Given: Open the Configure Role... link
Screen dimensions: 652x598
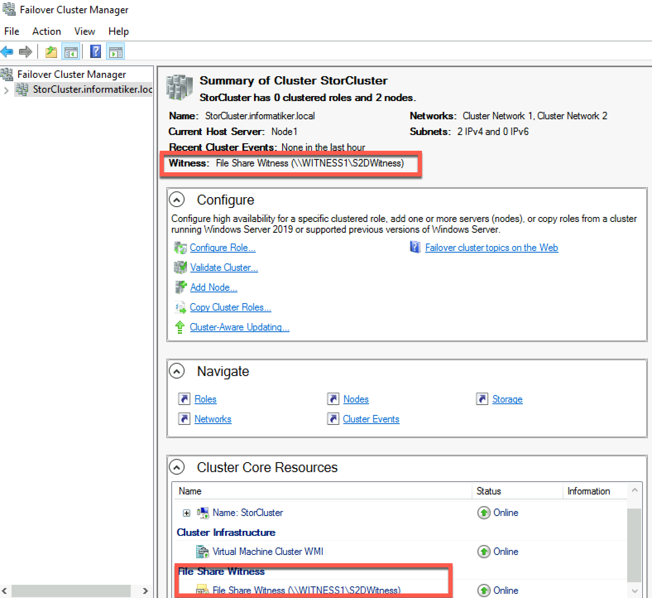Looking at the screenshot, I should click(x=223, y=248).
